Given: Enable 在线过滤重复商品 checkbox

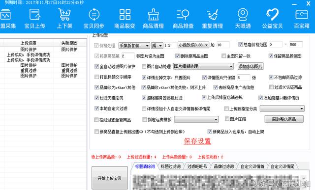Looking at the screenshot, I should tap(96, 120).
